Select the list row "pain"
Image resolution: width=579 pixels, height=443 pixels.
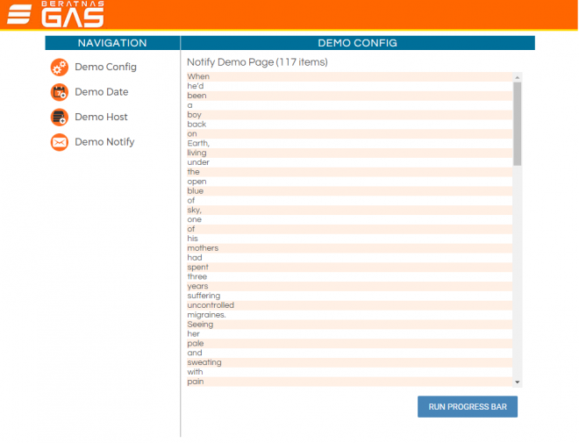click(350, 382)
